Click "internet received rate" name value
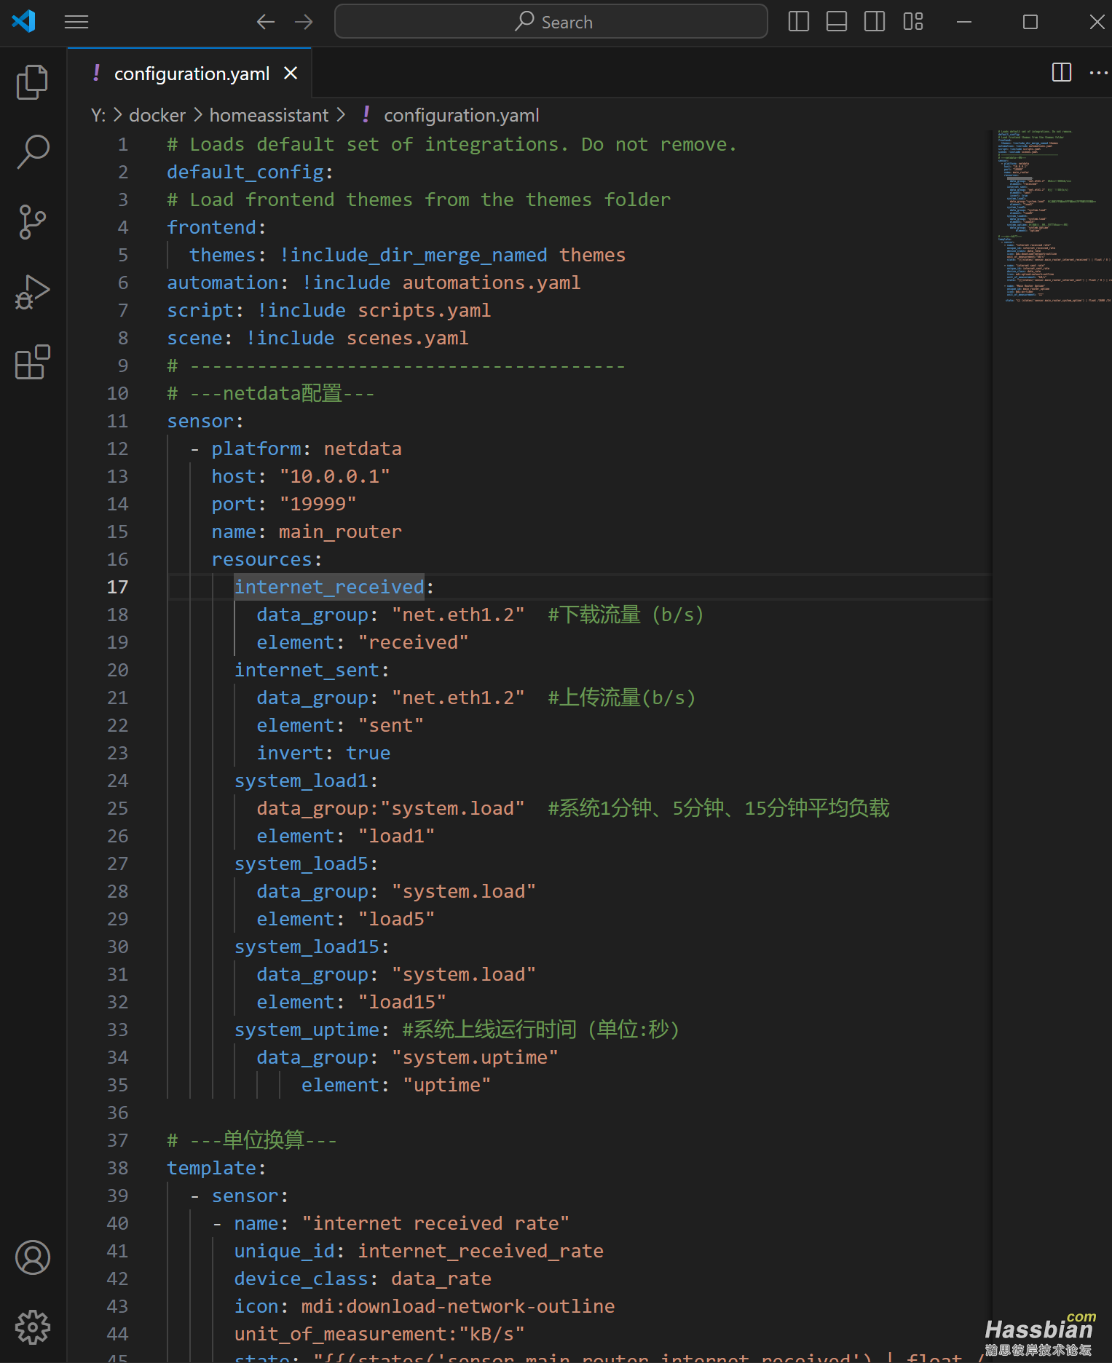 (x=435, y=1224)
